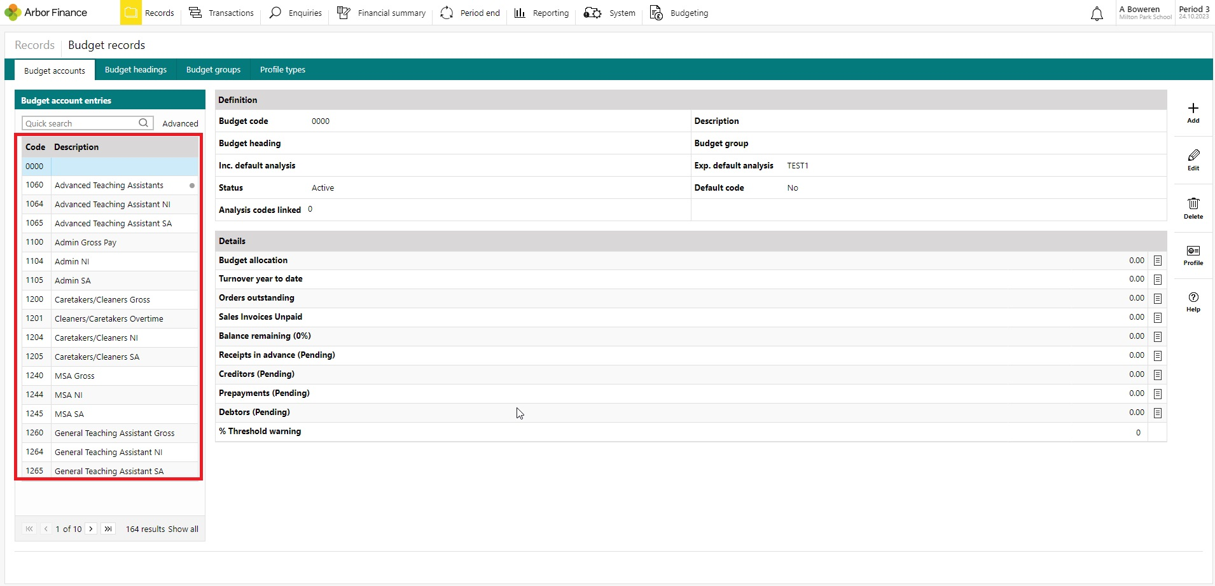Open Debtors (Pending) details icon

coord(1158,413)
